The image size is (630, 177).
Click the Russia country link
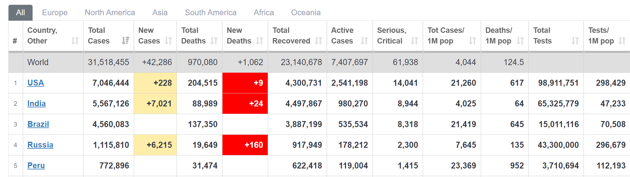40,145
